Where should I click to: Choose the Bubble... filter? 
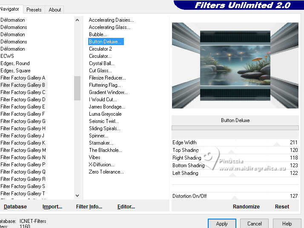click(x=98, y=34)
